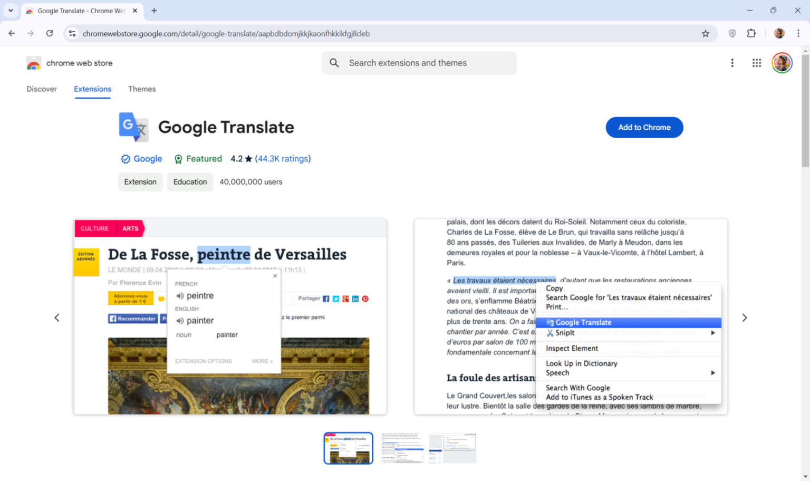Screen dimensions: 810x481
Task: Open the tab search chevron
Action: click(11, 11)
